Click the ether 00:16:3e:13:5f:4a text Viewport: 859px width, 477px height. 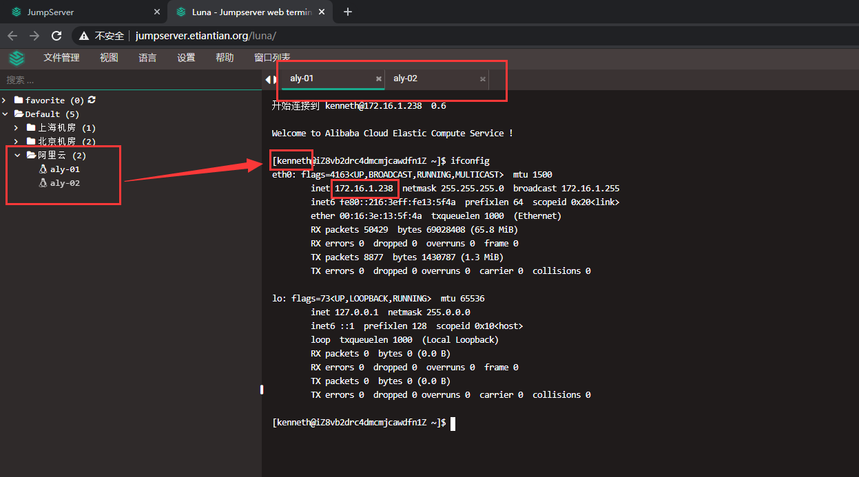[366, 216]
